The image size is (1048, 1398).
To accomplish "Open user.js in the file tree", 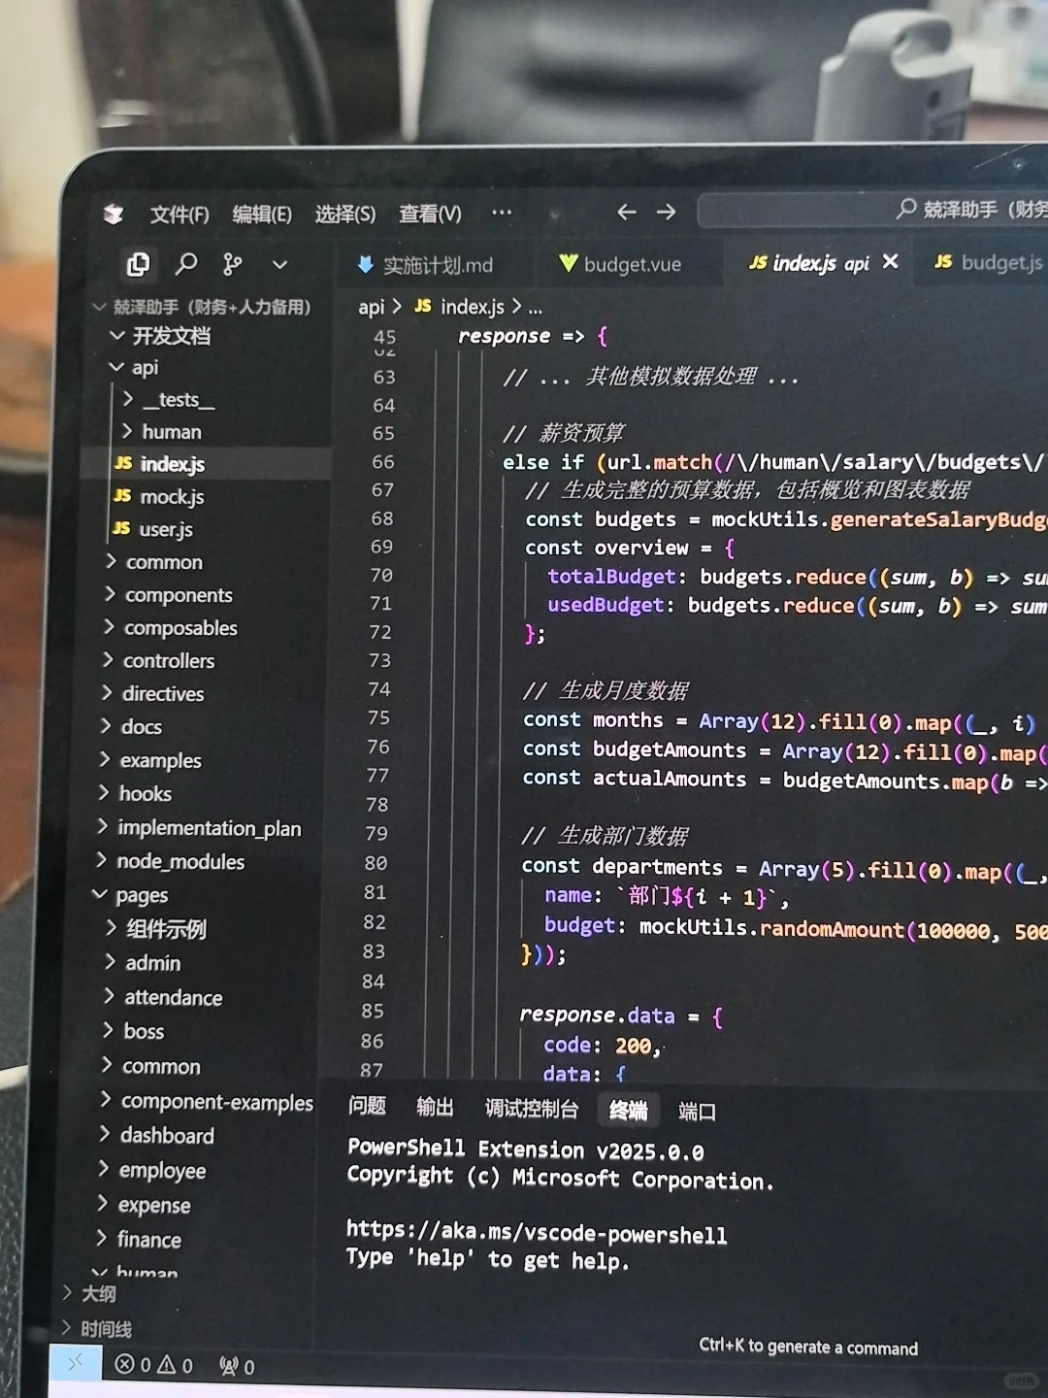I will coord(153,530).
